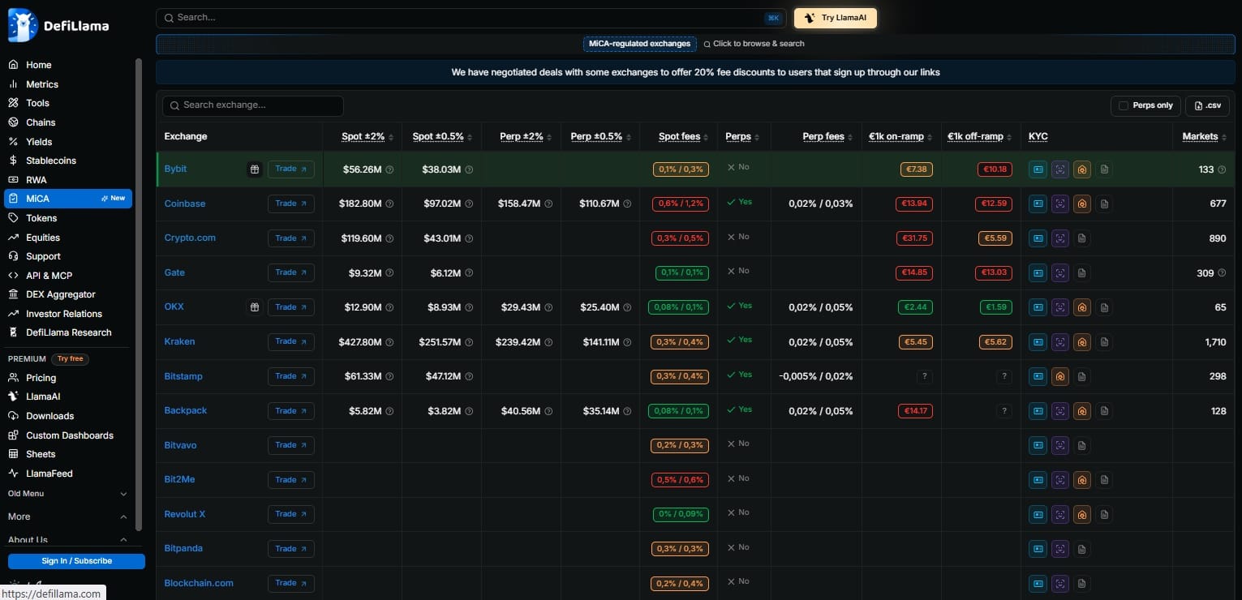Click the info icon beside Kraken $141.11M perp depth
The image size is (1242, 600).
click(x=628, y=342)
